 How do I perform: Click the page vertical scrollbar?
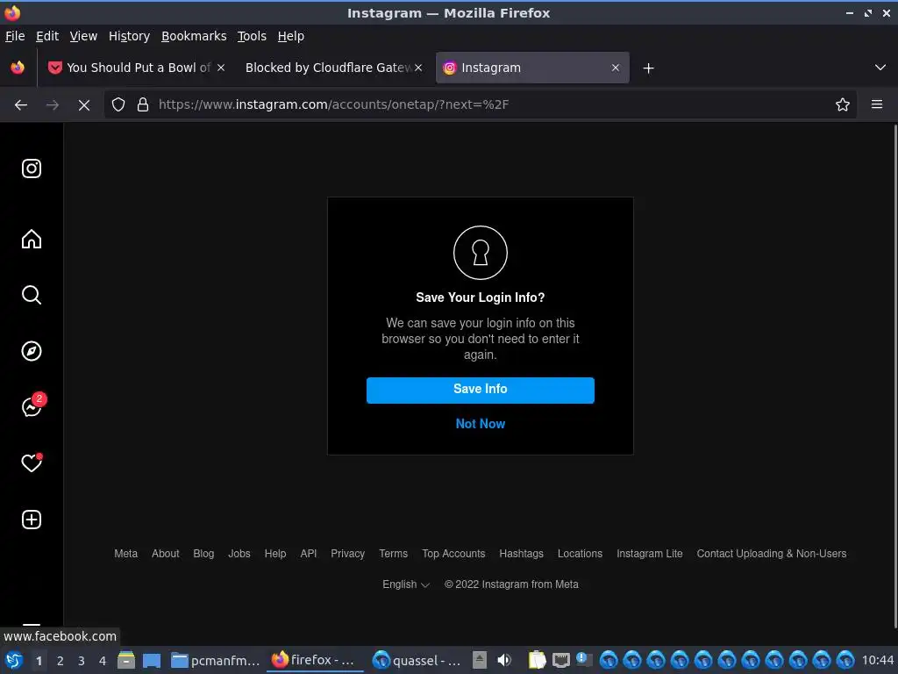894,376
